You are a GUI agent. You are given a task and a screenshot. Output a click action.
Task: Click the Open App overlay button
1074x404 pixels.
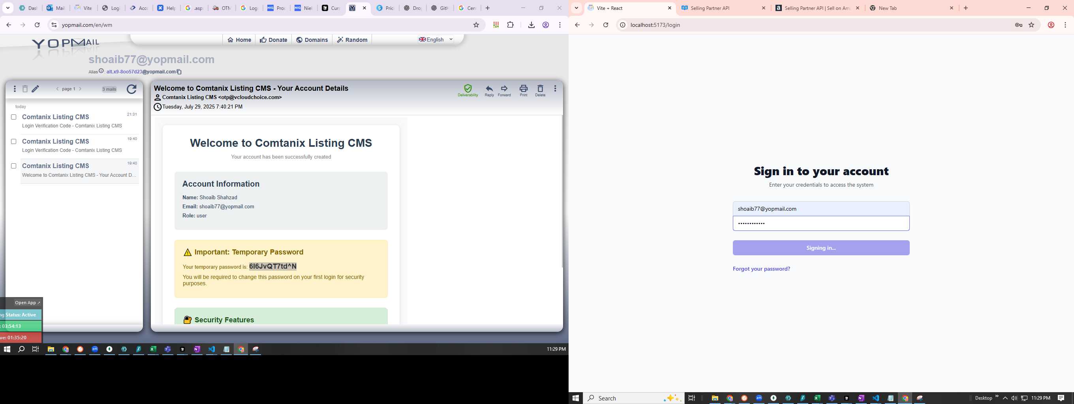[27, 303]
